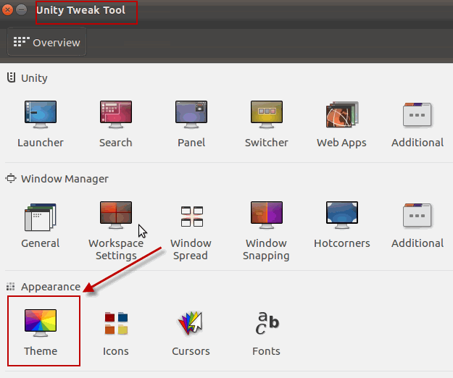453x378 pixels.
Task: Open the Workspace Settings icon
Action: pyautogui.click(x=116, y=215)
